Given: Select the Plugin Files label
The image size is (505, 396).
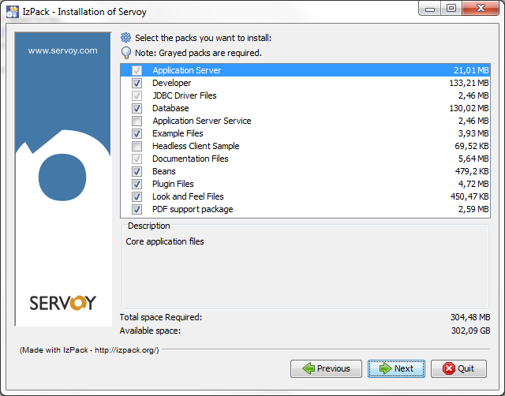Looking at the screenshot, I should coord(173,184).
